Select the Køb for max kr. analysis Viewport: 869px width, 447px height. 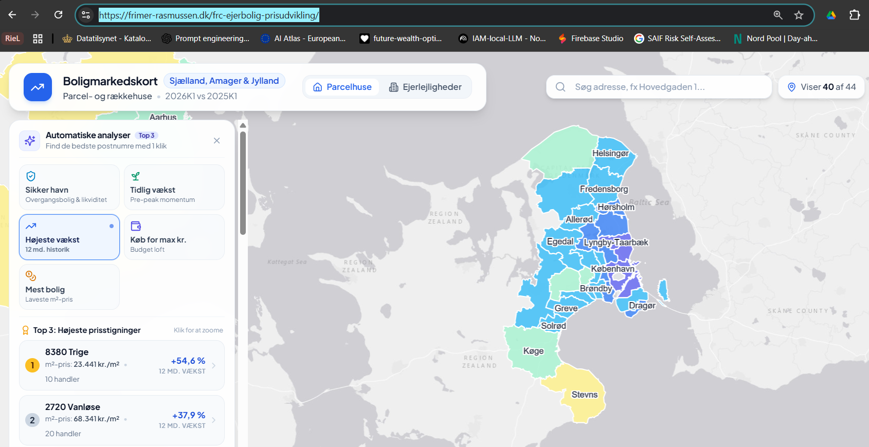[174, 237]
